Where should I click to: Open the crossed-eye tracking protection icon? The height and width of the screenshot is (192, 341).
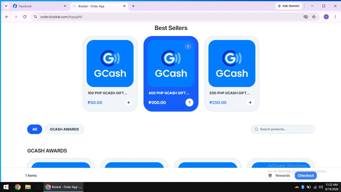coord(306,17)
